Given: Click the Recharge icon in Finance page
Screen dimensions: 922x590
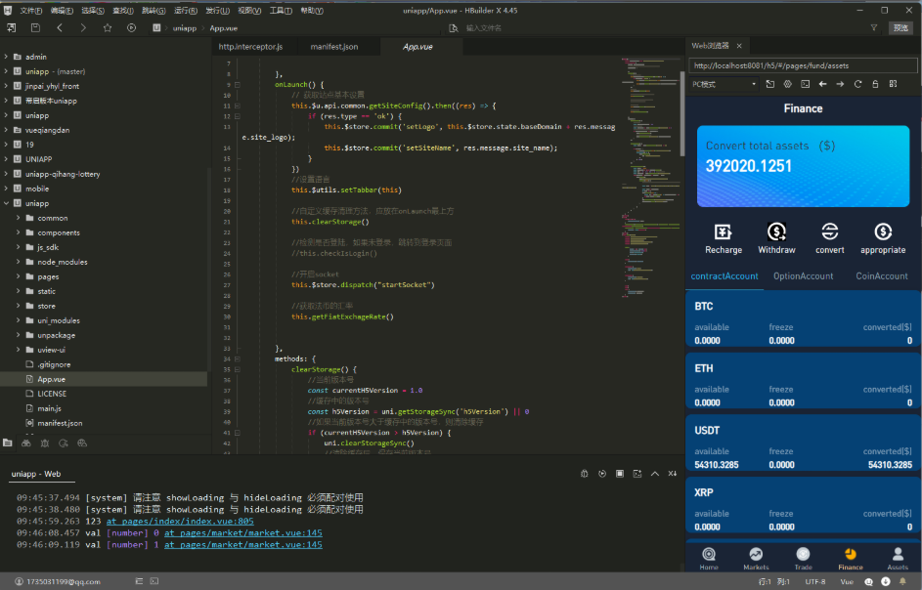Looking at the screenshot, I should click(x=724, y=232).
